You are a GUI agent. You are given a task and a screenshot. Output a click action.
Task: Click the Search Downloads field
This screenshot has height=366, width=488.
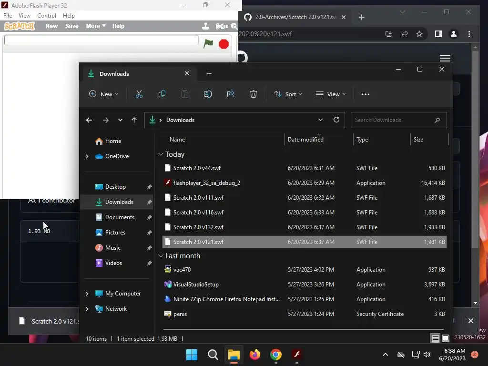(x=399, y=120)
